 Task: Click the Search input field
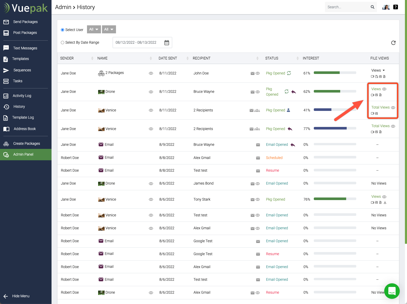coord(347,7)
